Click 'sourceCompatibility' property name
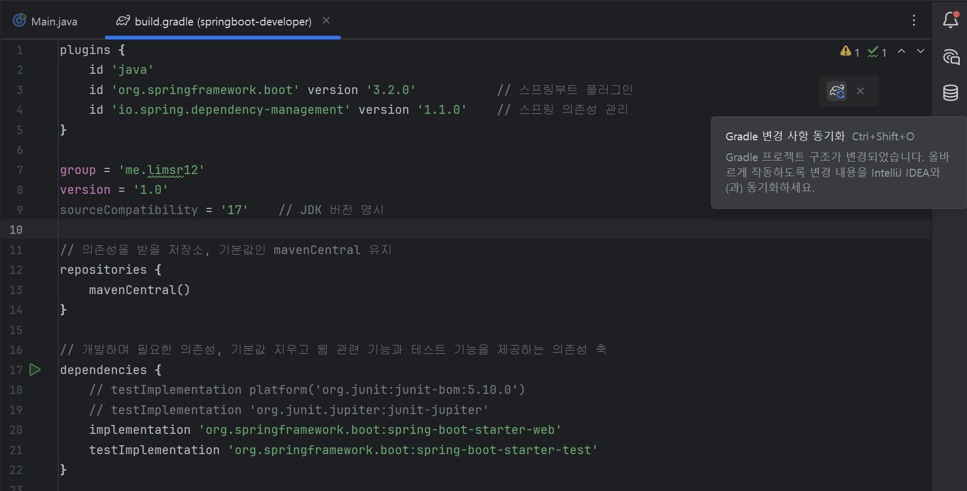 coord(129,210)
